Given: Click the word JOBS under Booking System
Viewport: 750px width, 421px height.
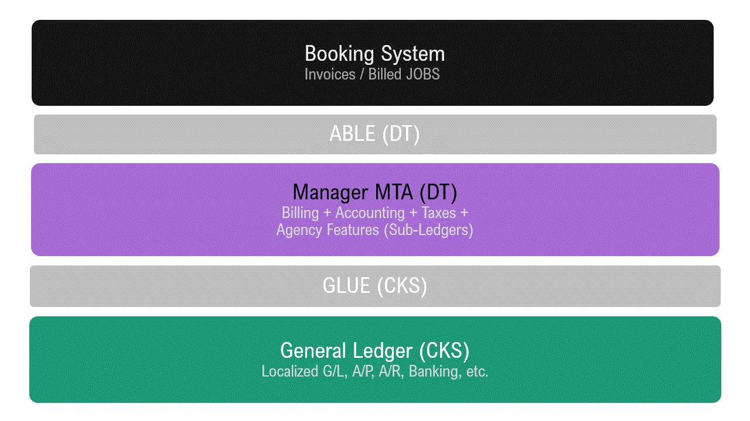Looking at the screenshot, I should coord(421,74).
